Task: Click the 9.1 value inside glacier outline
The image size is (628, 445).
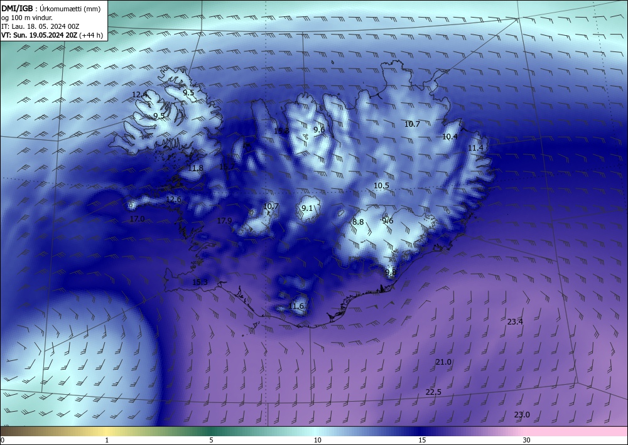Action: tap(307, 208)
